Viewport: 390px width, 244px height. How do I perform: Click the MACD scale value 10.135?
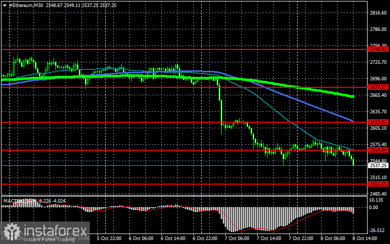coord(377,200)
